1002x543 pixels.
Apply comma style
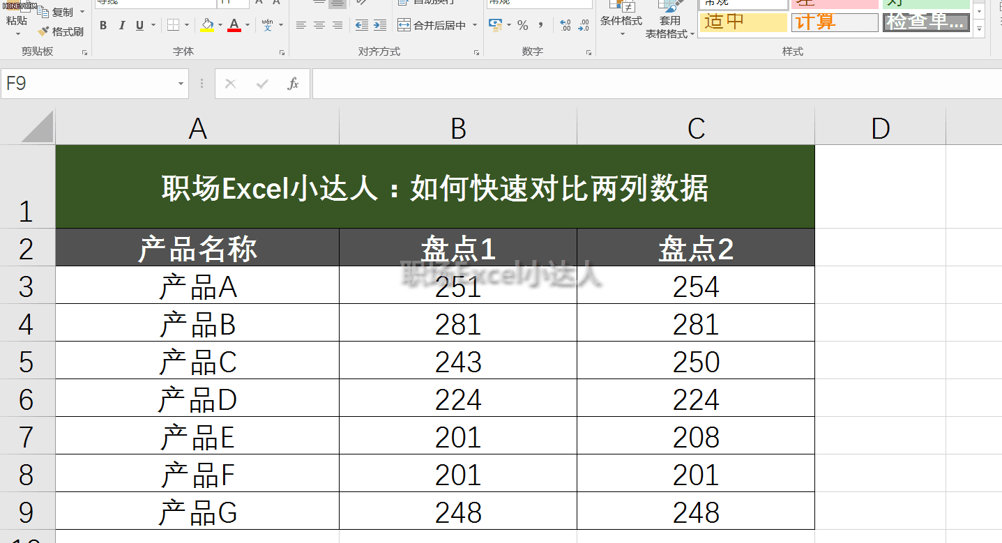click(541, 26)
